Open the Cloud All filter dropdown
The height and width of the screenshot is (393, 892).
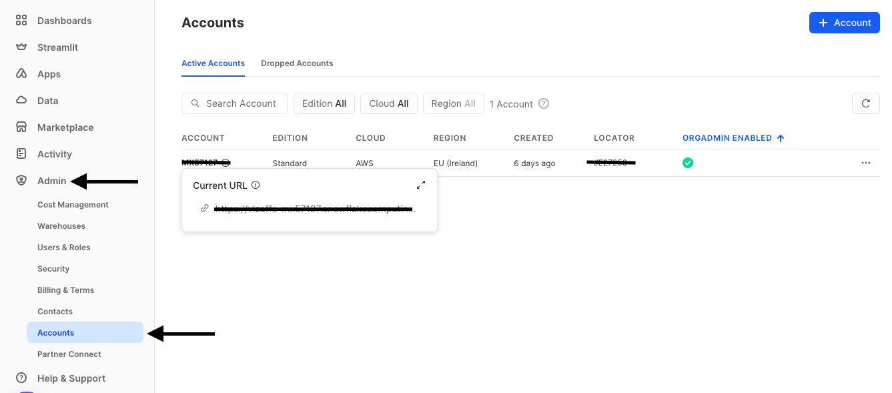[389, 103]
